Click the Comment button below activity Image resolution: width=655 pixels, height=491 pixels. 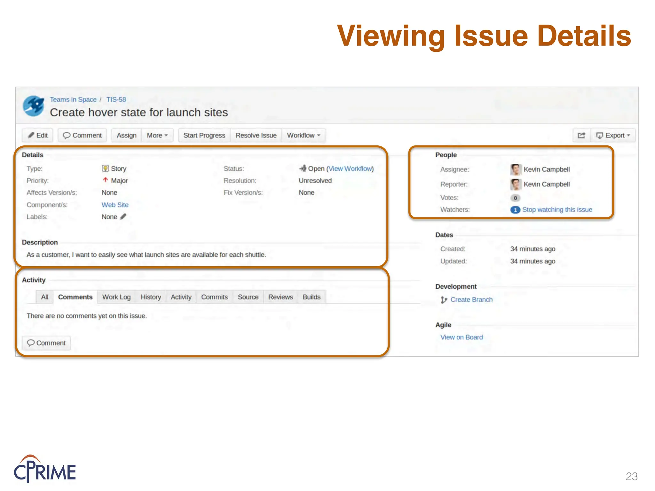(46, 343)
